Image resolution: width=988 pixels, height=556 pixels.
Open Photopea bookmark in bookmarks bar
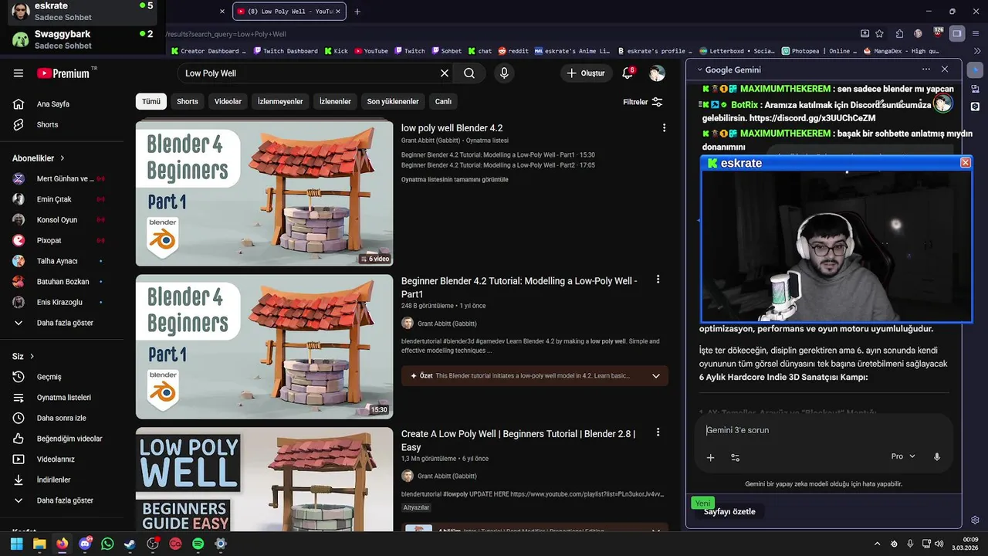819,51
